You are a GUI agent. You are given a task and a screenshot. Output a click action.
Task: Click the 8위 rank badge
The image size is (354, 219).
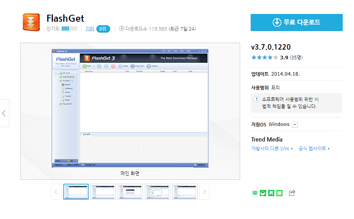pyautogui.click(x=103, y=29)
